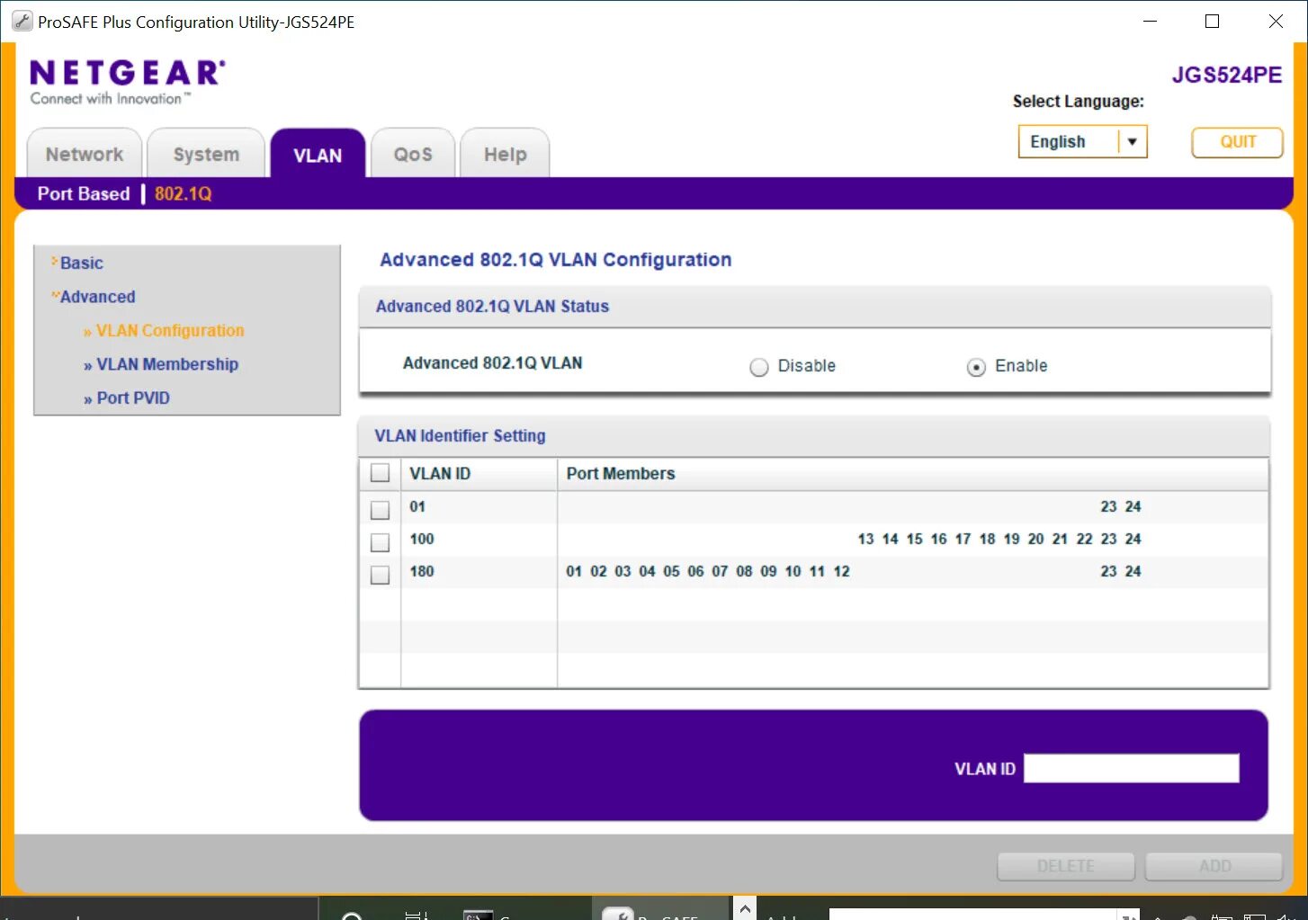Click port member '13' in VLAN 100 row
The image size is (1308, 920).
click(x=865, y=539)
